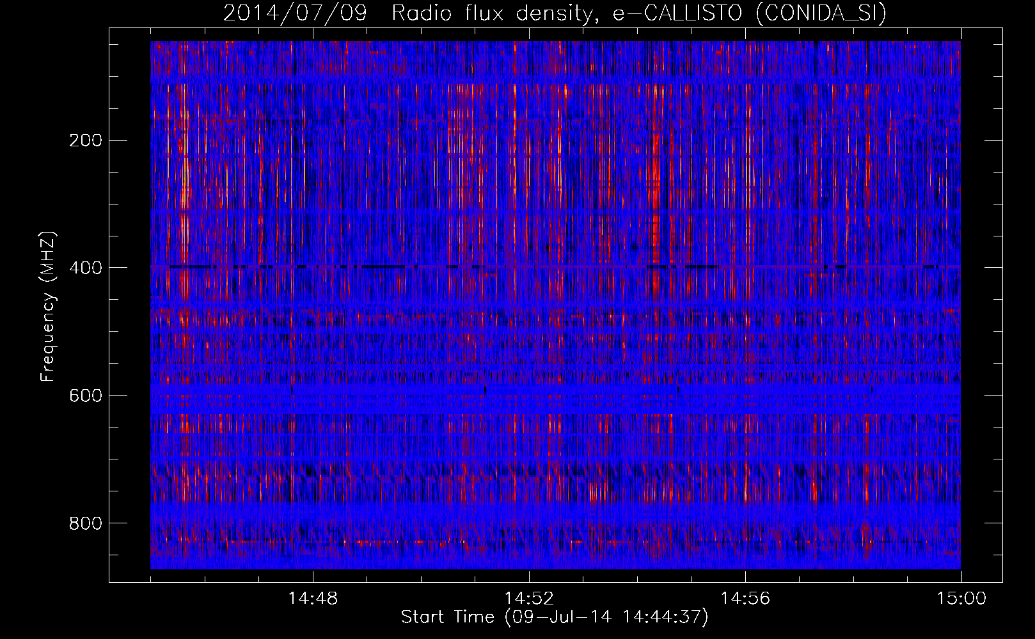This screenshot has height=639, width=1035.
Task: Click the plot title 'Radio flux density, e-CALLISTO (CONIDA_SI)'
Action: coord(639,13)
